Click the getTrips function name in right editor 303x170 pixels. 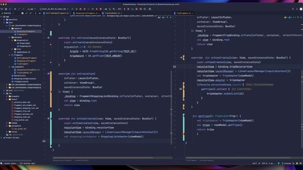point(204,116)
